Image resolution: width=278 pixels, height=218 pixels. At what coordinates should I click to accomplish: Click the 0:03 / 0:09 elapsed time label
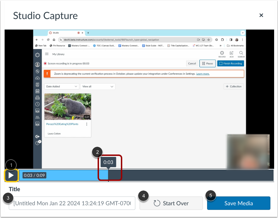point(34,175)
